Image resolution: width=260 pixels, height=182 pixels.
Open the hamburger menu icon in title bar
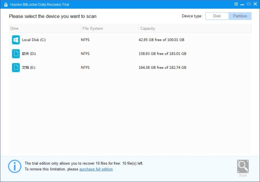236,4
